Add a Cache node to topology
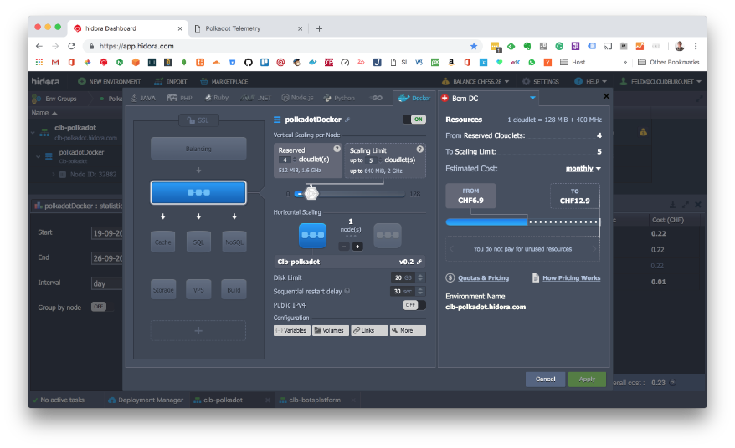 click(x=163, y=242)
